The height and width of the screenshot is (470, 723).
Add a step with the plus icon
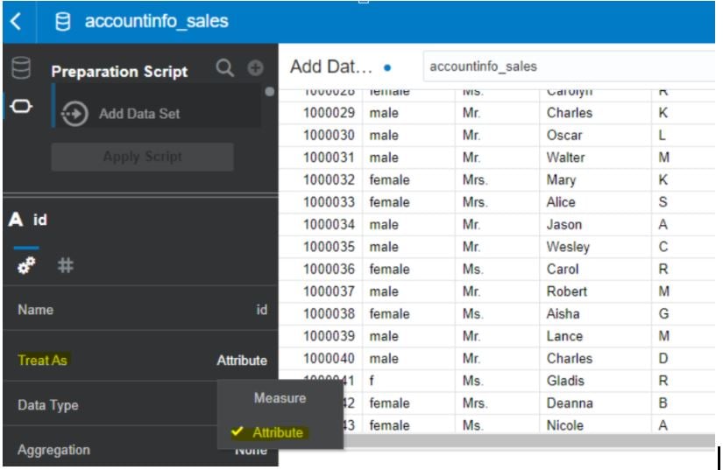(x=255, y=68)
